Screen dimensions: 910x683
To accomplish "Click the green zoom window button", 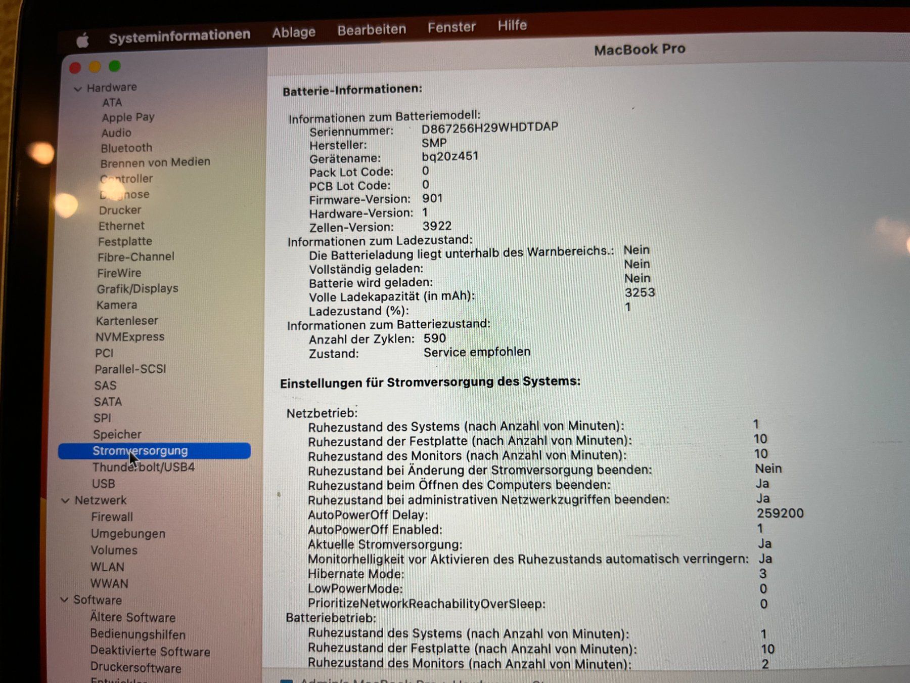I will [x=115, y=66].
